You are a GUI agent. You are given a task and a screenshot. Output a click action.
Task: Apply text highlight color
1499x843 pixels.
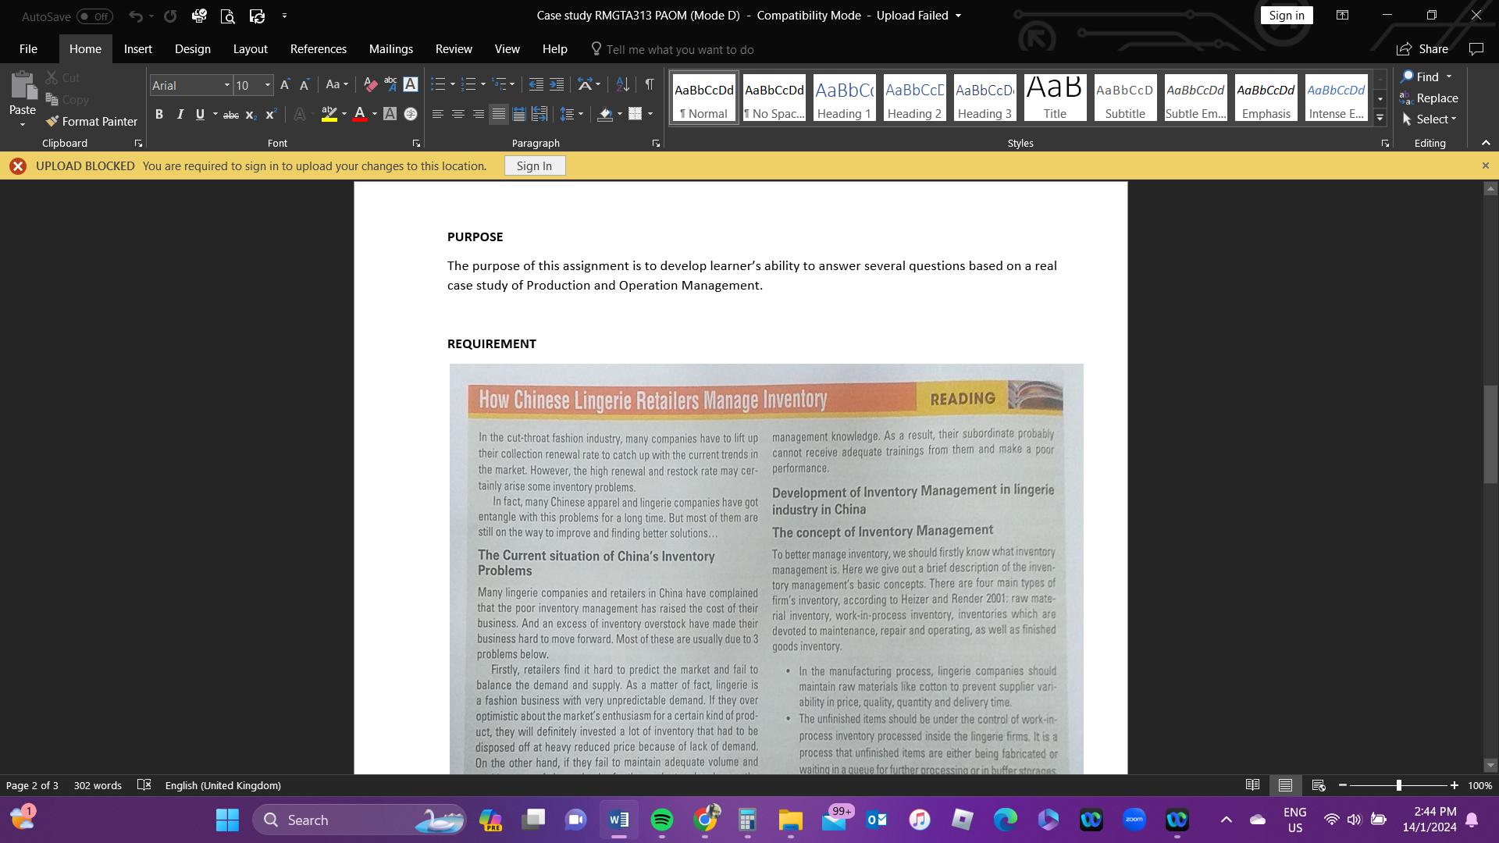(x=329, y=114)
